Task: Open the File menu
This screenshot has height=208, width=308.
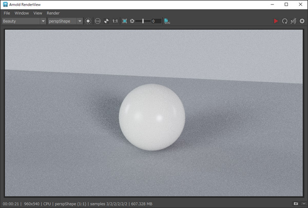Action: tap(7, 13)
